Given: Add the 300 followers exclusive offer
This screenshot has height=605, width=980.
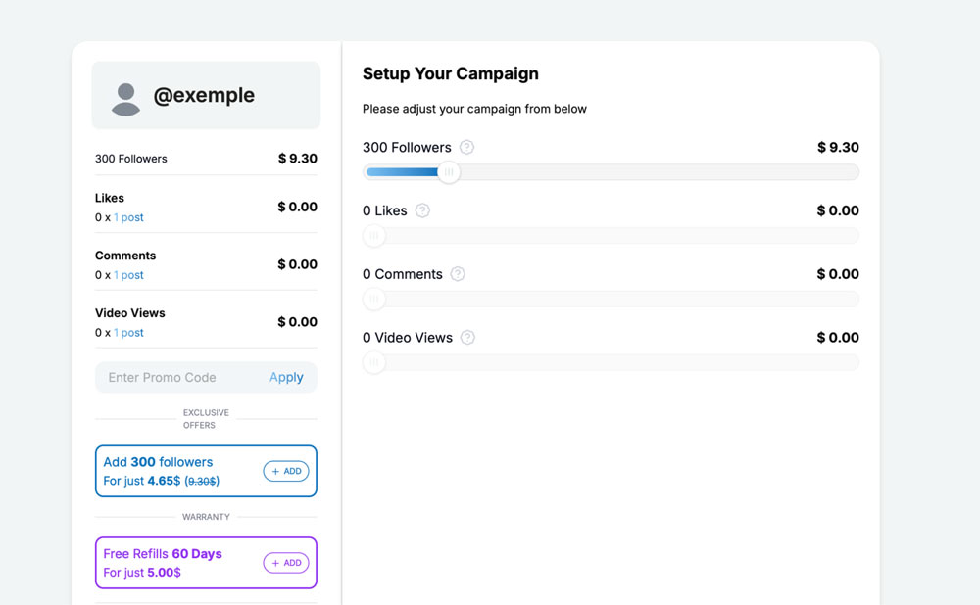Looking at the screenshot, I should coord(285,472).
